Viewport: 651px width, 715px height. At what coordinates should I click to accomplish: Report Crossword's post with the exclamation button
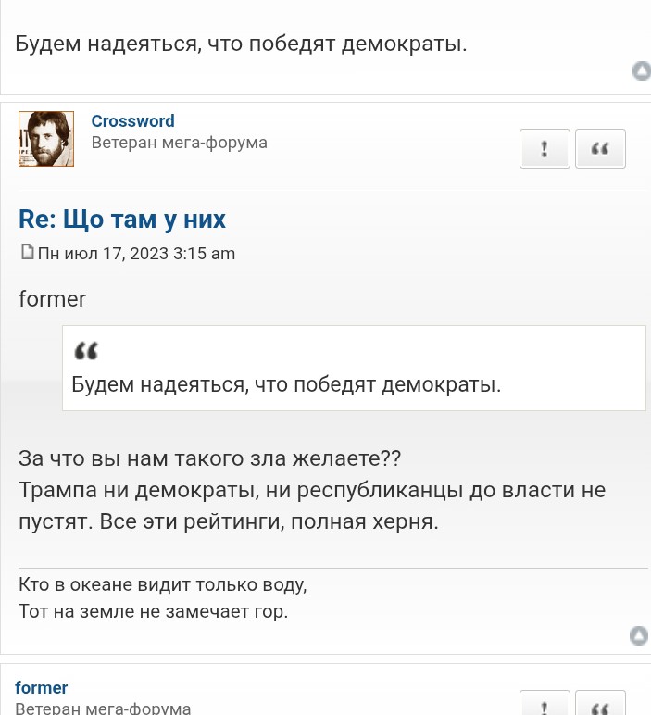(545, 148)
